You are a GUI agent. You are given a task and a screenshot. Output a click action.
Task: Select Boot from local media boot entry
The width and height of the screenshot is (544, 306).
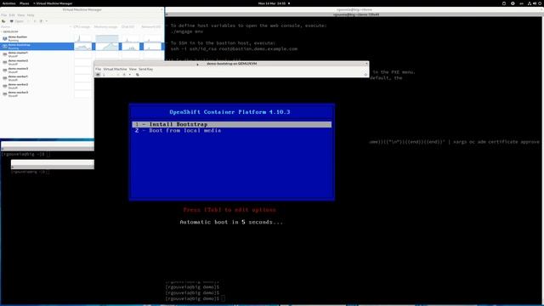232,130
